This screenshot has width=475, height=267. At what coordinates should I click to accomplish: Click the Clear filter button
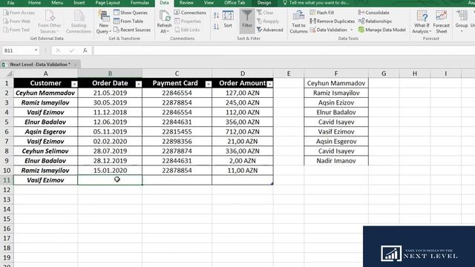[265, 13]
